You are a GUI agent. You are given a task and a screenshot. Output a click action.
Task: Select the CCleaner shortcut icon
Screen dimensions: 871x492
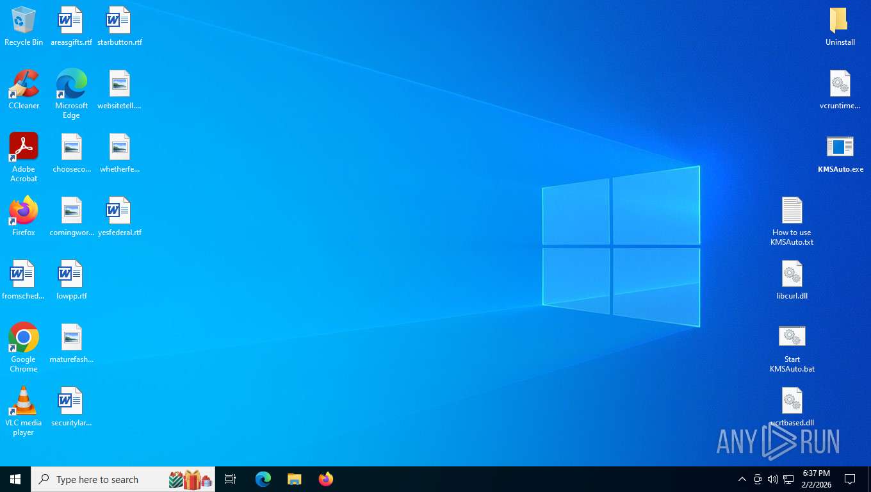click(x=24, y=90)
